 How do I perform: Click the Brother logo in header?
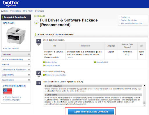(x=11, y=4)
